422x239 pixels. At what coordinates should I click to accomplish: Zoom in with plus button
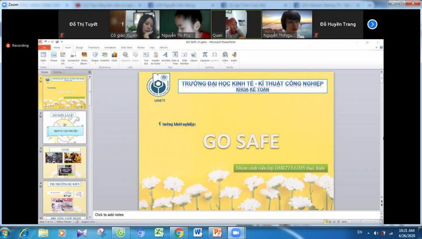pyautogui.click(x=376, y=222)
